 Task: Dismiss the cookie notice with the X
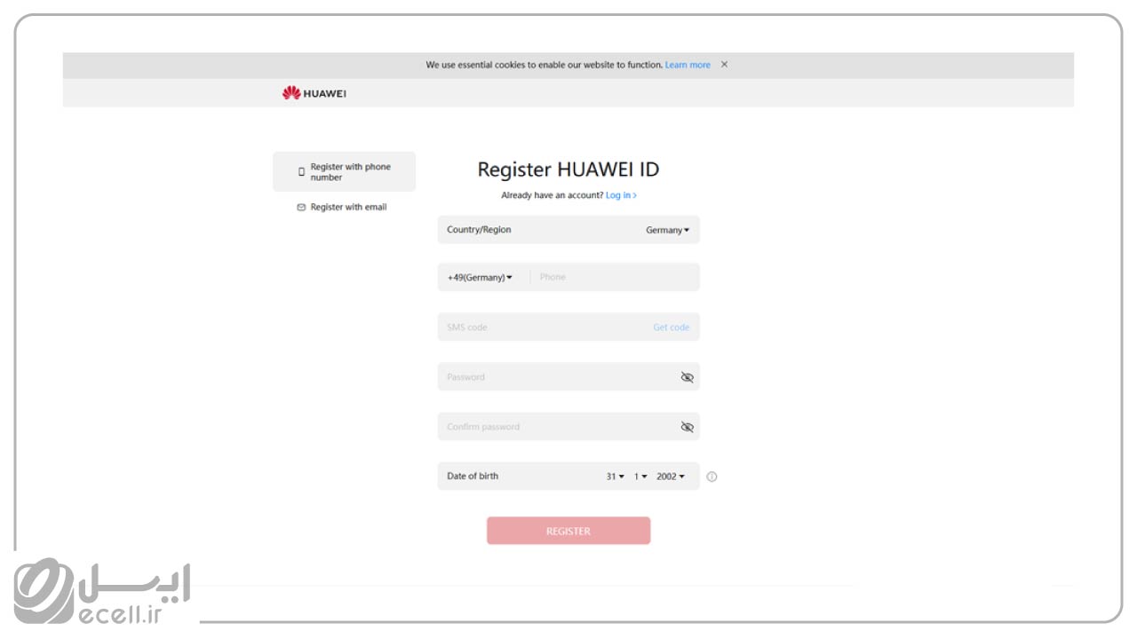pos(724,65)
